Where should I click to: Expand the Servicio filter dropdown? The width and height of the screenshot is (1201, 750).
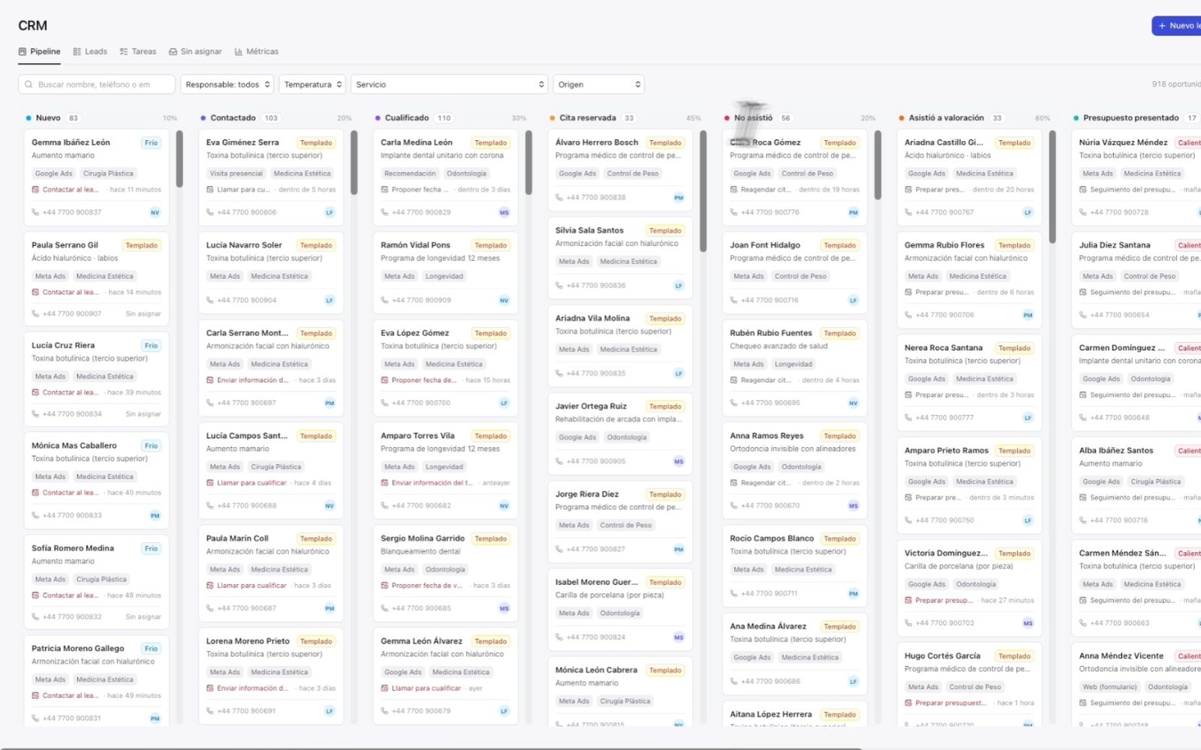pos(450,85)
